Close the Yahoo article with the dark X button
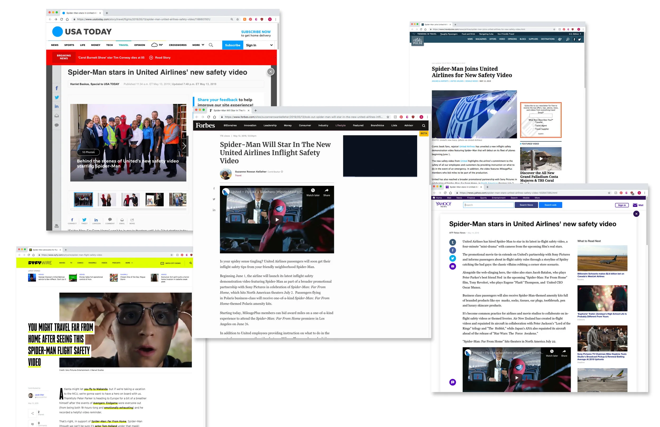 coord(636,214)
